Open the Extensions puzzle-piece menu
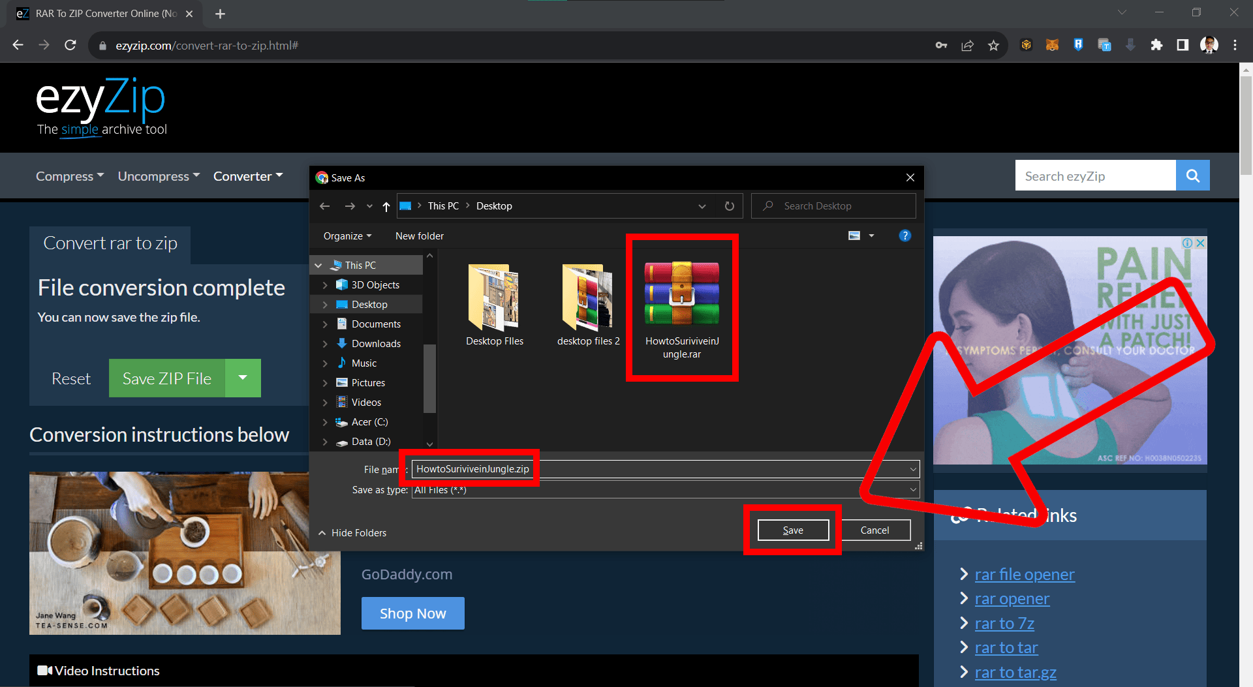The width and height of the screenshot is (1253, 687). (1156, 45)
